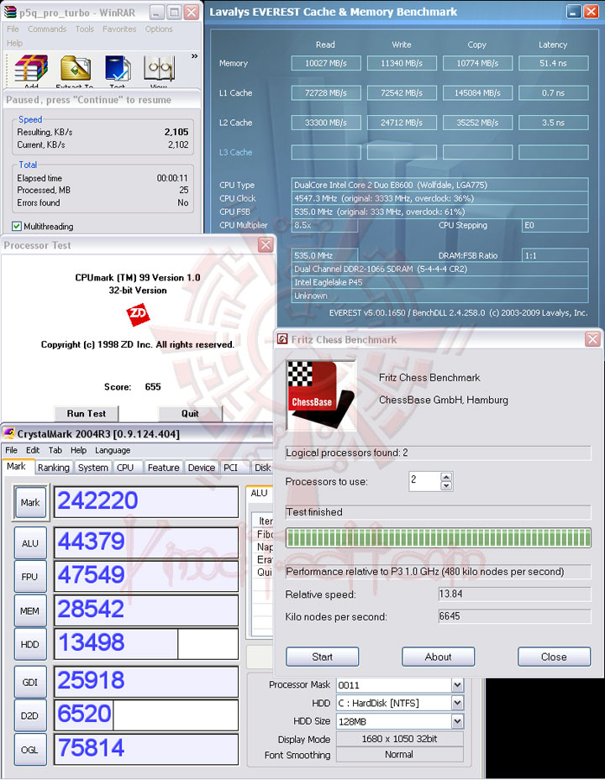Click EVEREST Memory Write value 11340 MB/s
This screenshot has width=605, height=780.
point(402,63)
